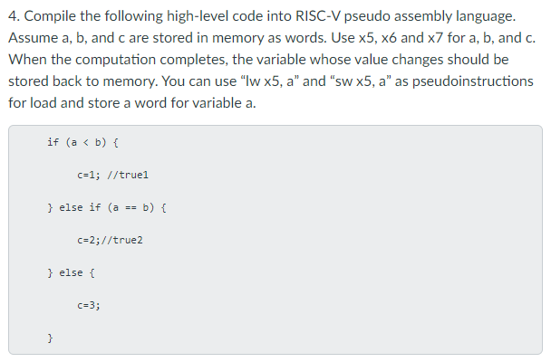This screenshot has width=551, height=362.
Task: Click the "else if (a == b)" line
Action: point(107,207)
